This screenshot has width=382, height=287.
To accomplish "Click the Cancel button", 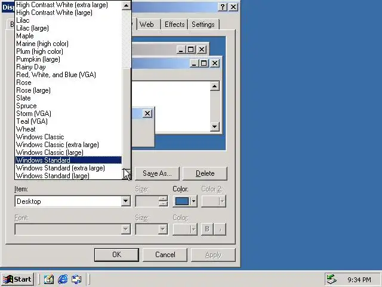I will click(x=165, y=255).
